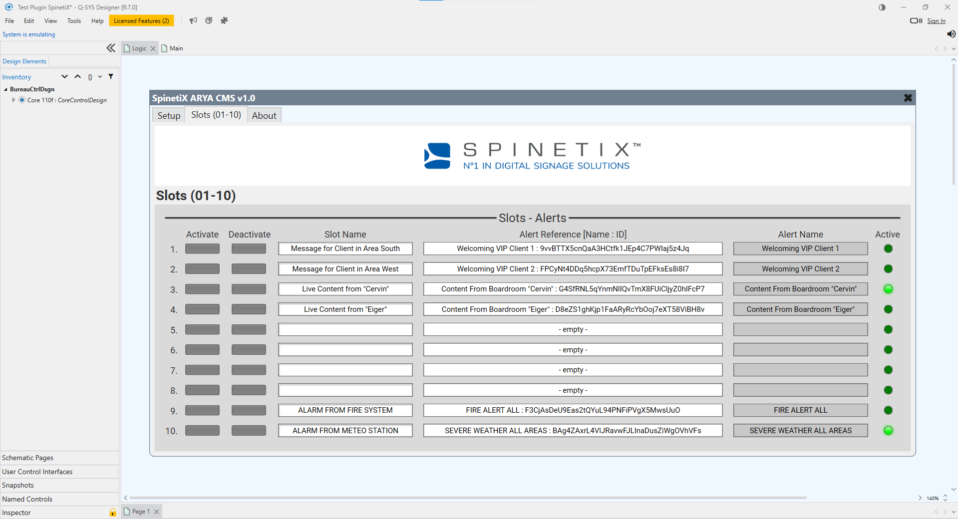Open the Inventory filter funnel
958x519 pixels.
tap(111, 76)
